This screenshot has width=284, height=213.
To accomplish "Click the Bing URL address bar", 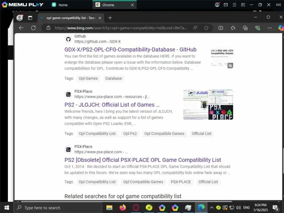I will click(121, 28).
